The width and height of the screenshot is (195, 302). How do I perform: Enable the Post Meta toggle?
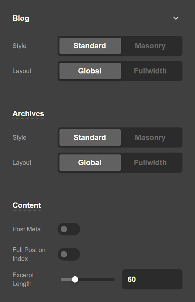[69, 229]
